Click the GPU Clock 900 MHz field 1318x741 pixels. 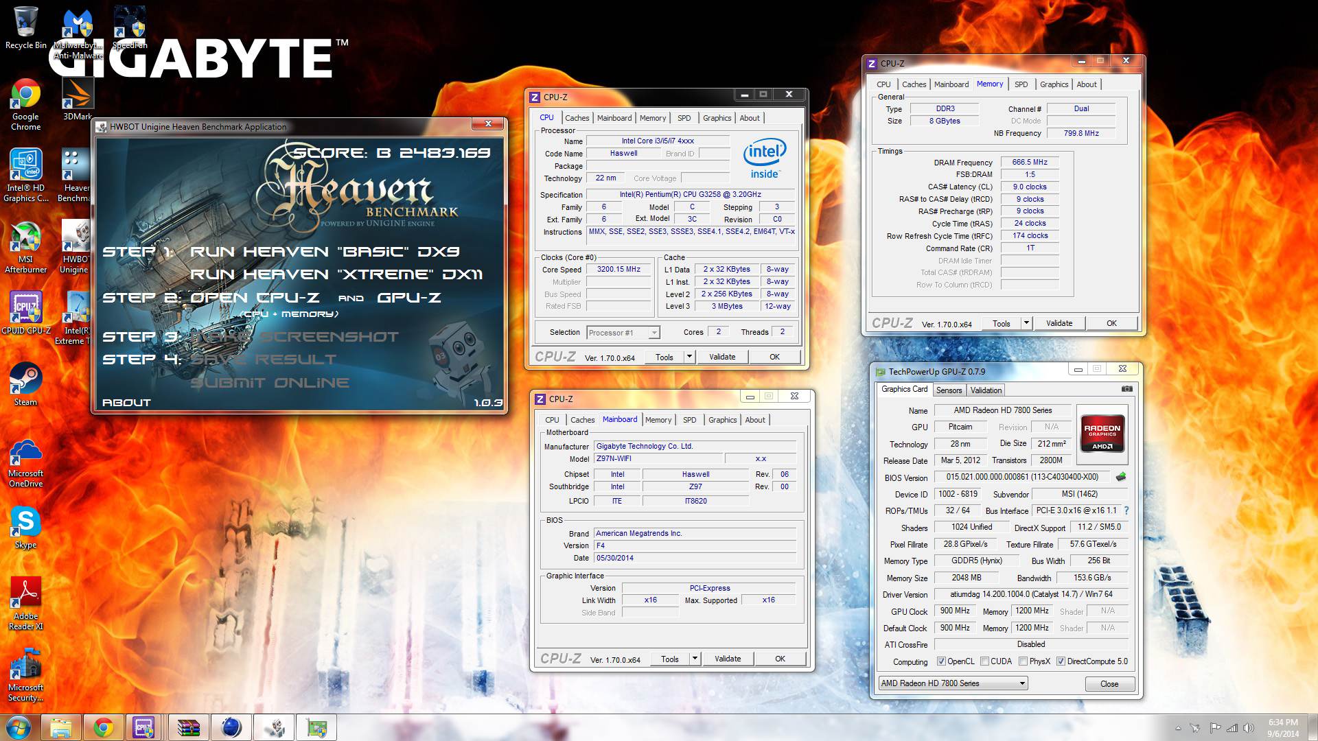(955, 611)
